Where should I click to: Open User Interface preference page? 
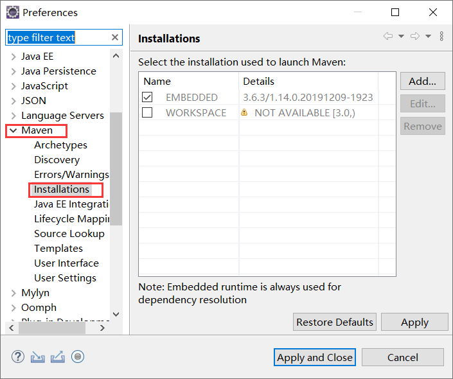click(66, 263)
